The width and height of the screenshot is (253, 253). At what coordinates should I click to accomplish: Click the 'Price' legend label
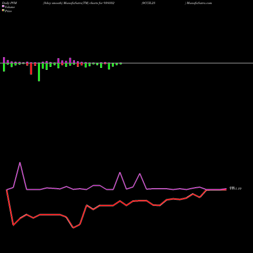pos(8,11)
